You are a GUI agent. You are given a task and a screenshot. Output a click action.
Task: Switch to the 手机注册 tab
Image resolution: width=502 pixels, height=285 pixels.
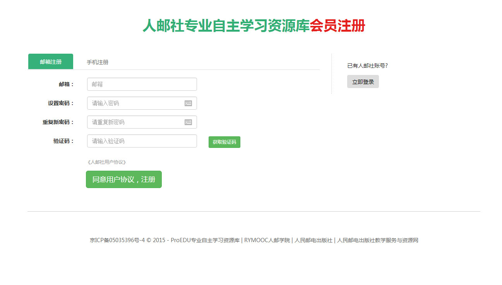pyautogui.click(x=98, y=62)
